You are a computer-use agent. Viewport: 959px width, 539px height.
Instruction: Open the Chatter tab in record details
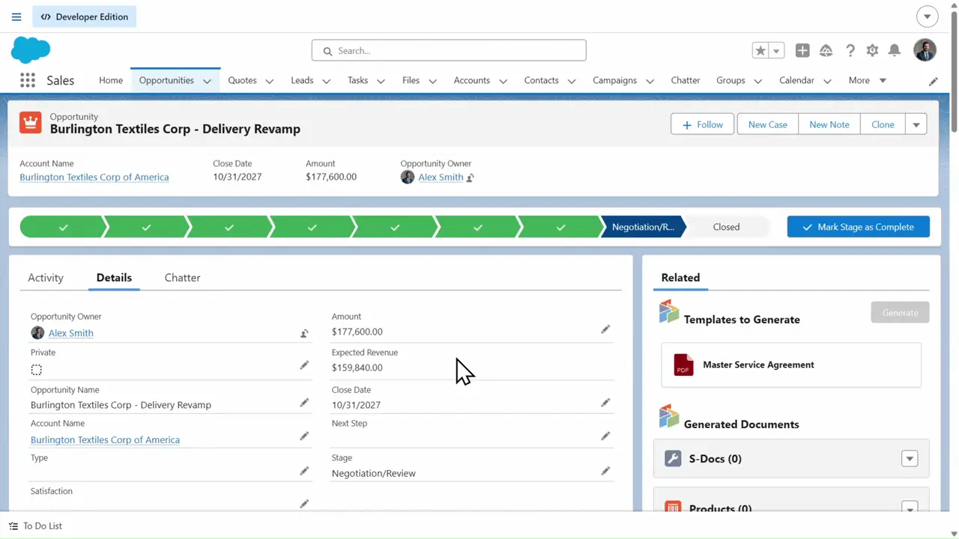(x=182, y=278)
